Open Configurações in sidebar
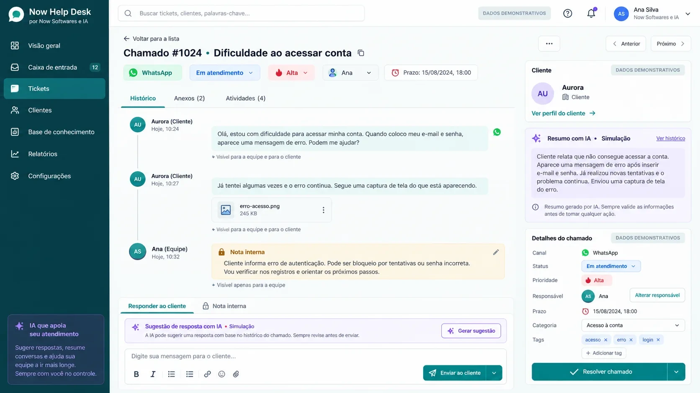The width and height of the screenshot is (700, 393). tap(54, 176)
